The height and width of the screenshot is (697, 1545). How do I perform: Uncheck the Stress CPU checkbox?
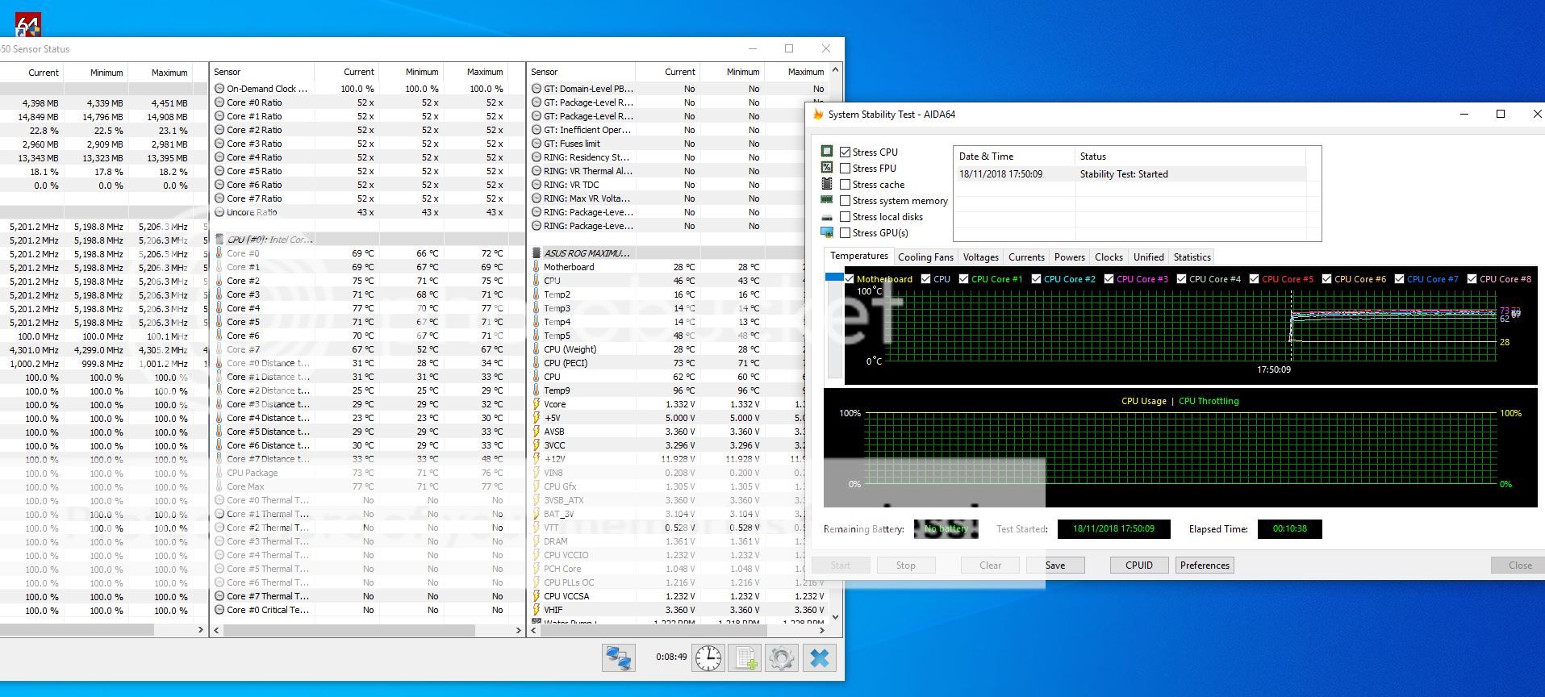[845, 152]
